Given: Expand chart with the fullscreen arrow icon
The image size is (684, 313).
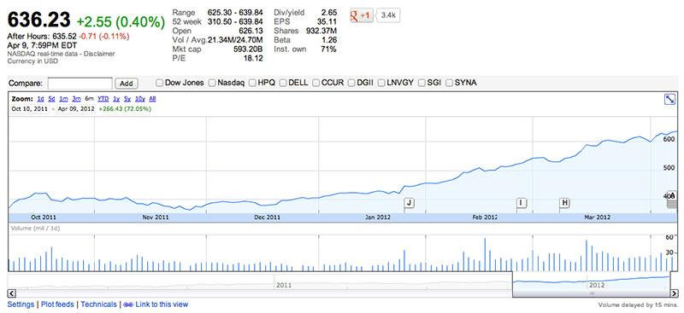Looking at the screenshot, I should pyautogui.click(x=669, y=100).
